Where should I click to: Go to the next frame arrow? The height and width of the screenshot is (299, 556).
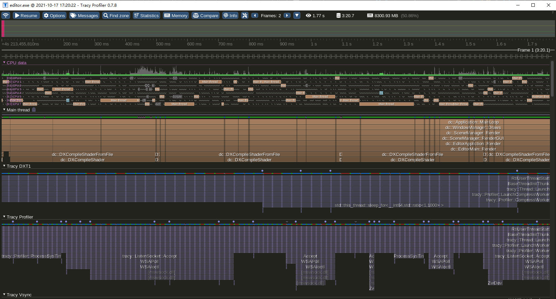(x=287, y=15)
